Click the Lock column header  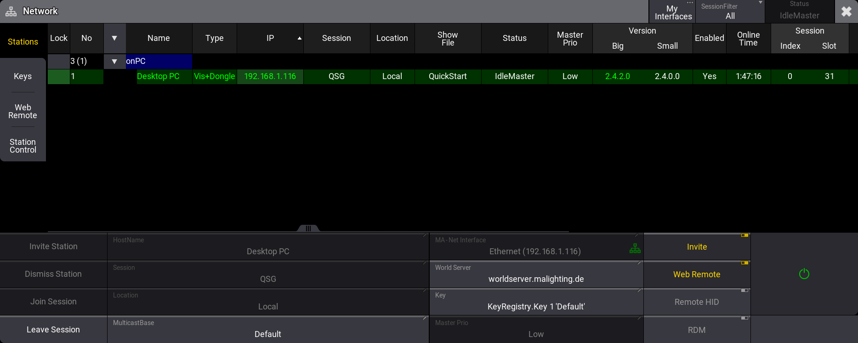point(59,38)
